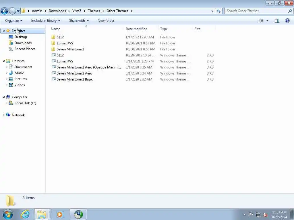Go back with the Back arrow button
This screenshot has width=294, height=220.
[x=4, y=11]
